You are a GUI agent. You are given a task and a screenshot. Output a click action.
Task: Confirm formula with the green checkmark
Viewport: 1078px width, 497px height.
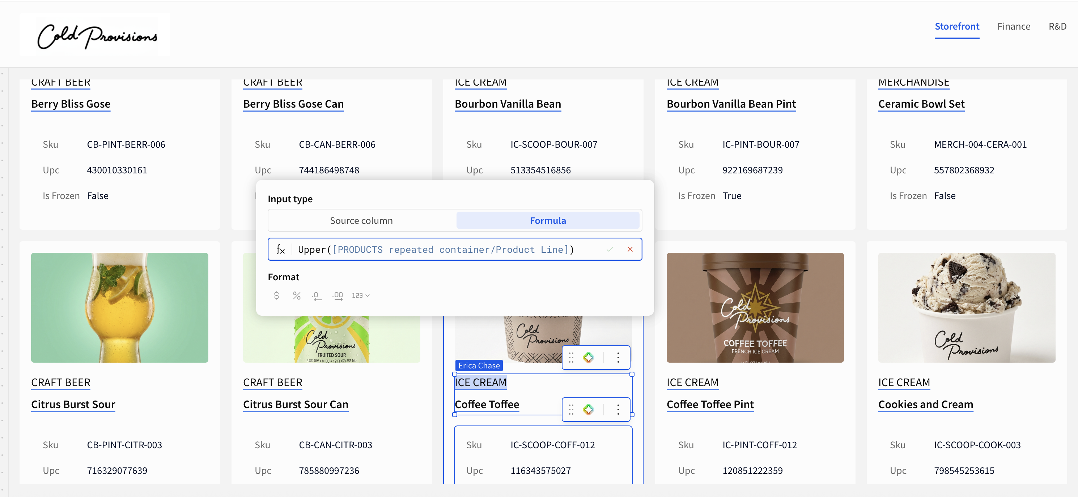pos(610,249)
